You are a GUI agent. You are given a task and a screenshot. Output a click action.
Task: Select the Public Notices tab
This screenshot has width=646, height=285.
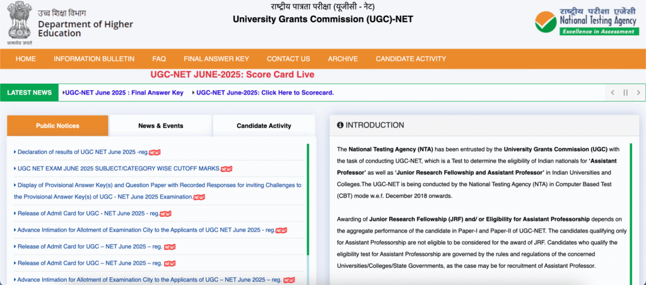[57, 125]
